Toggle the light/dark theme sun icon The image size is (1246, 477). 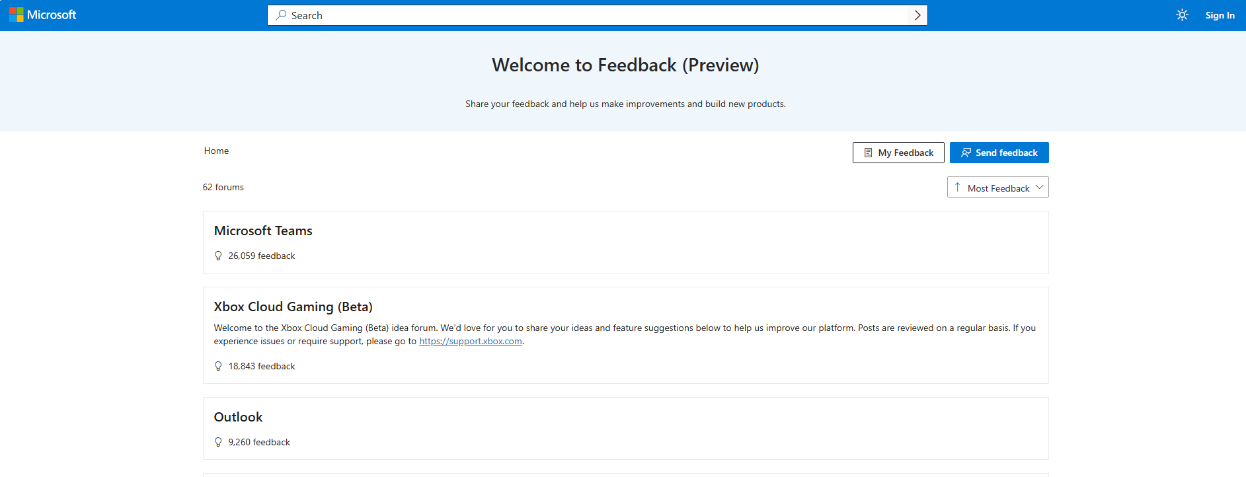[1183, 15]
